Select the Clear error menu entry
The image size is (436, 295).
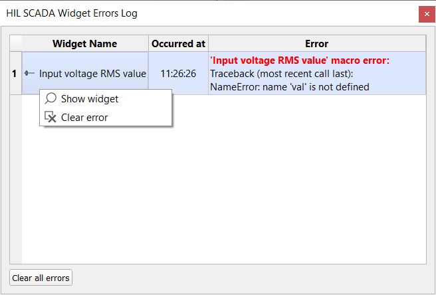[84, 117]
